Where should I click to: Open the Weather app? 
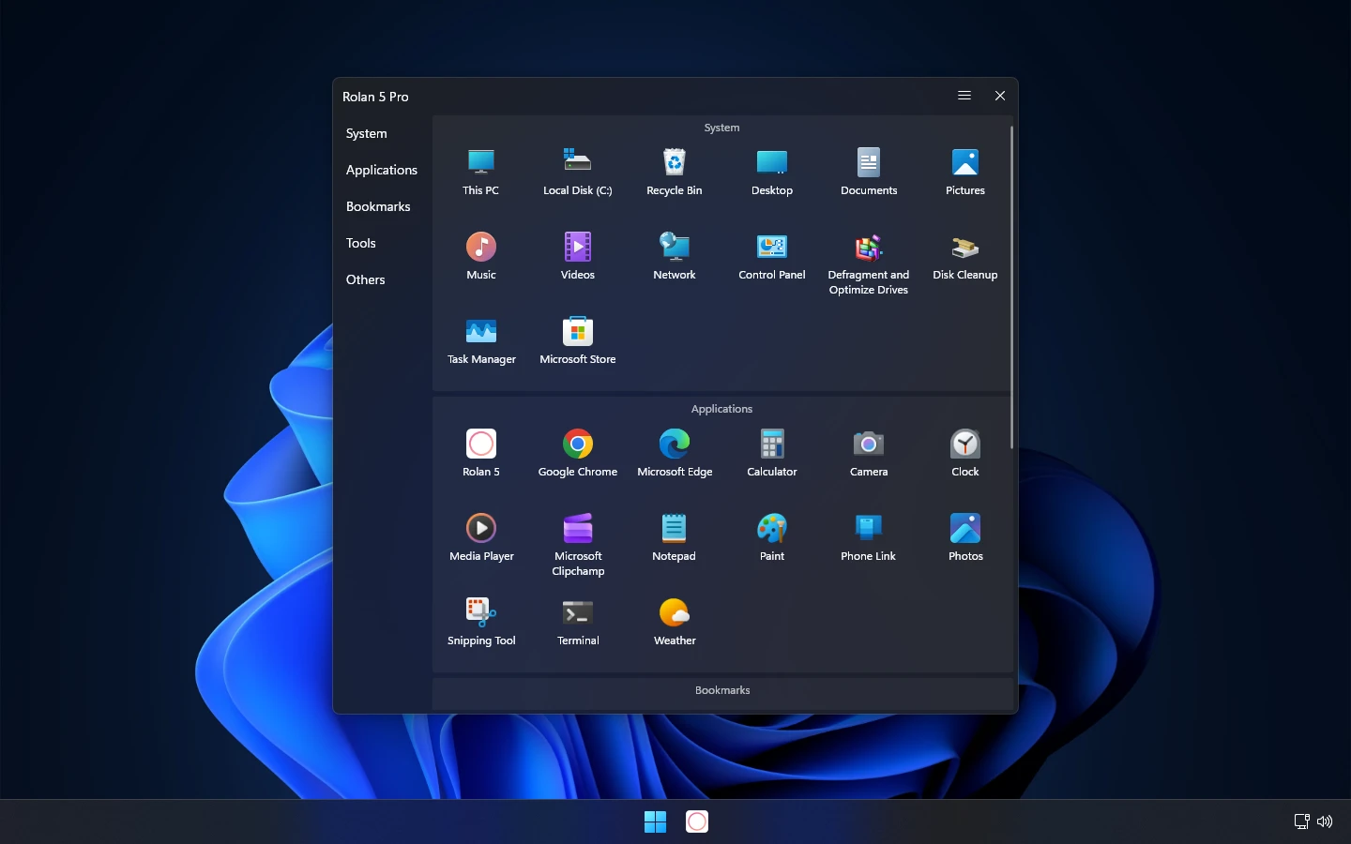click(675, 622)
